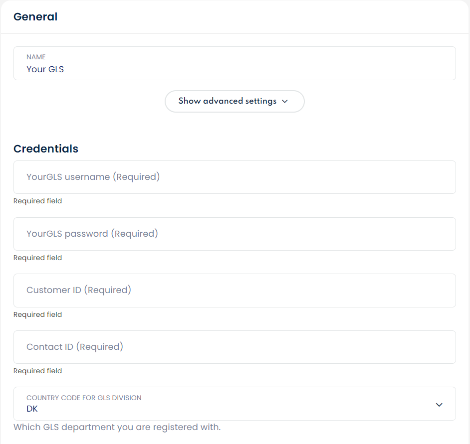470x444 pixels.
Task: Click the Required field message under username
Action: pyautogui.click(x=38, y=201)
